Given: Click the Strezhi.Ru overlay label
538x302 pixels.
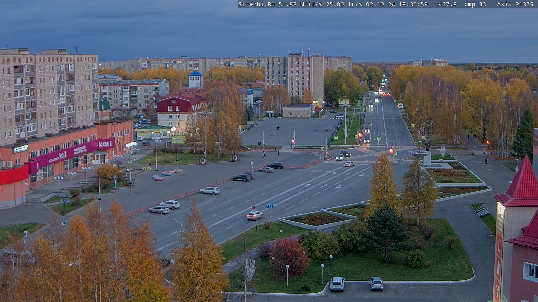Looking at the screenshot, I should [257, 4].
